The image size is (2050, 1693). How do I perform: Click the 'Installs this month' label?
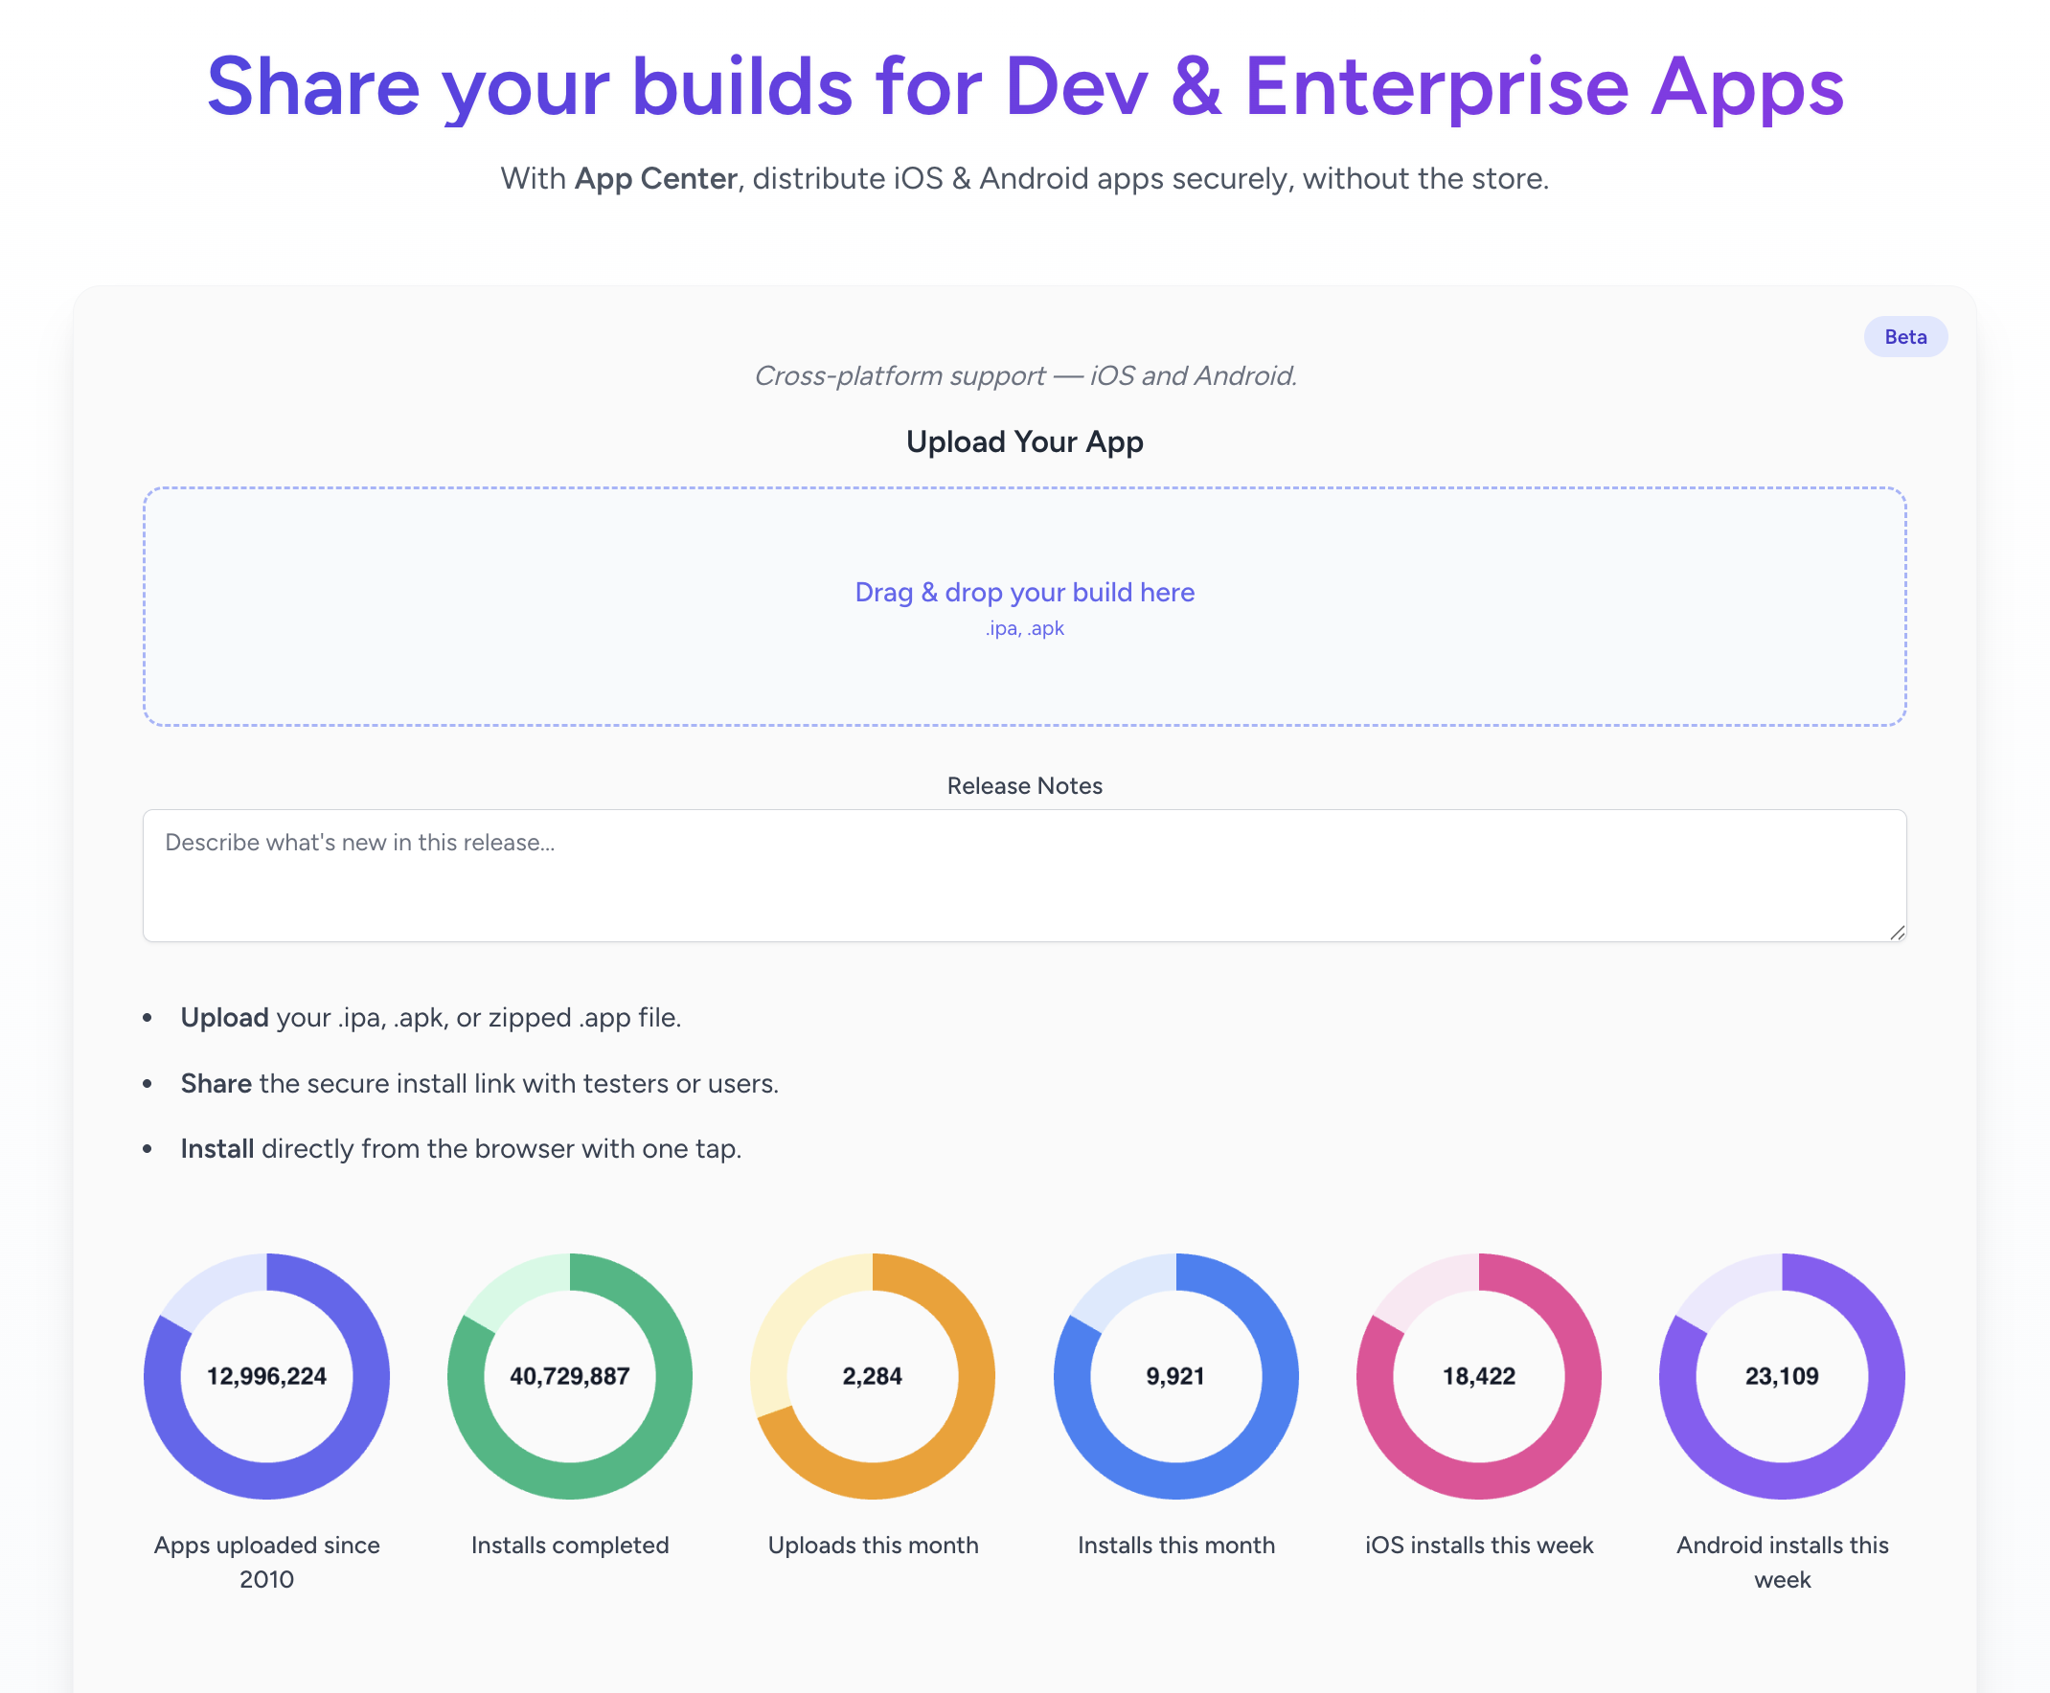(x=1175, y=1545)
